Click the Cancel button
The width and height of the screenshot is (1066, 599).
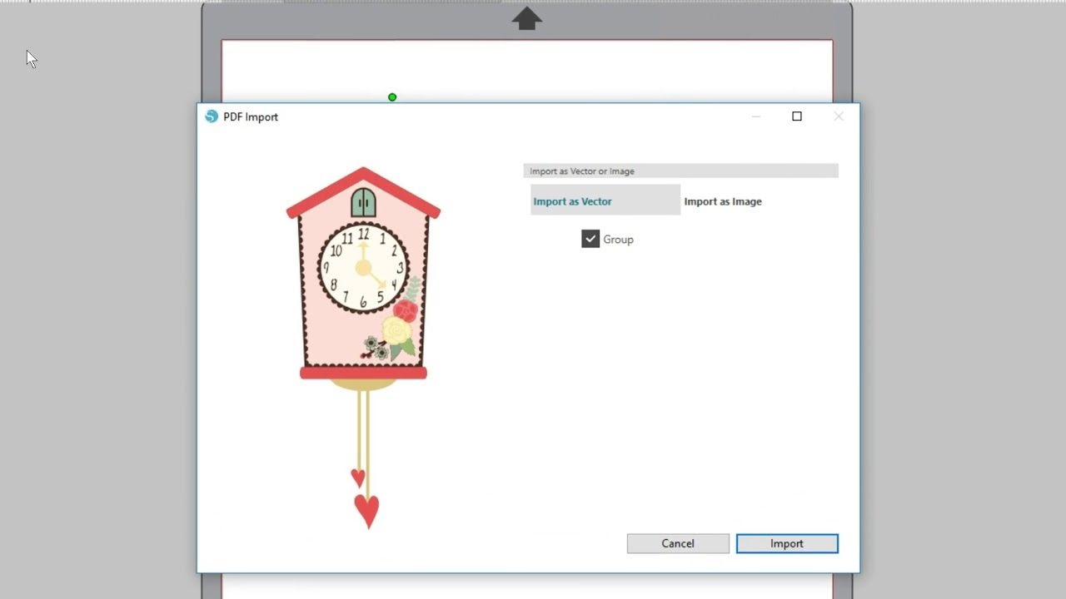click(x=678, y=543)
